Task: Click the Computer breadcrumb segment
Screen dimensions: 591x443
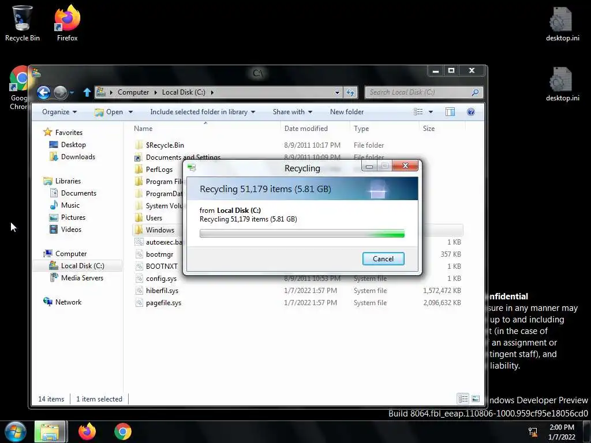Action: click(x=133, y=92)
